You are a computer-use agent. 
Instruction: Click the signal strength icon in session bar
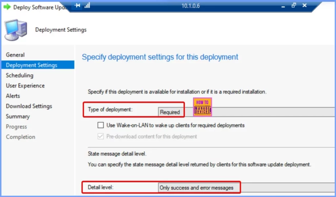pyautogui.click(x=87, y=5)
